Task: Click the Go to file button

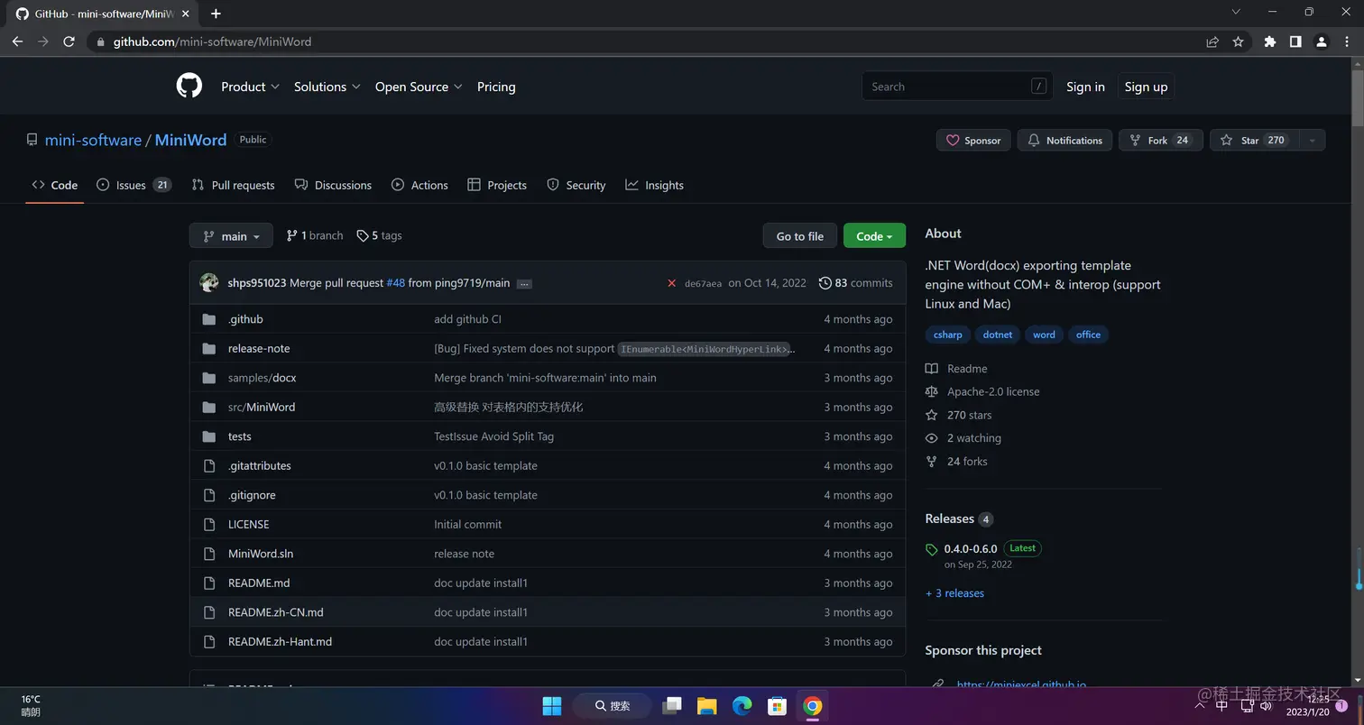Action: click(799, 235)
